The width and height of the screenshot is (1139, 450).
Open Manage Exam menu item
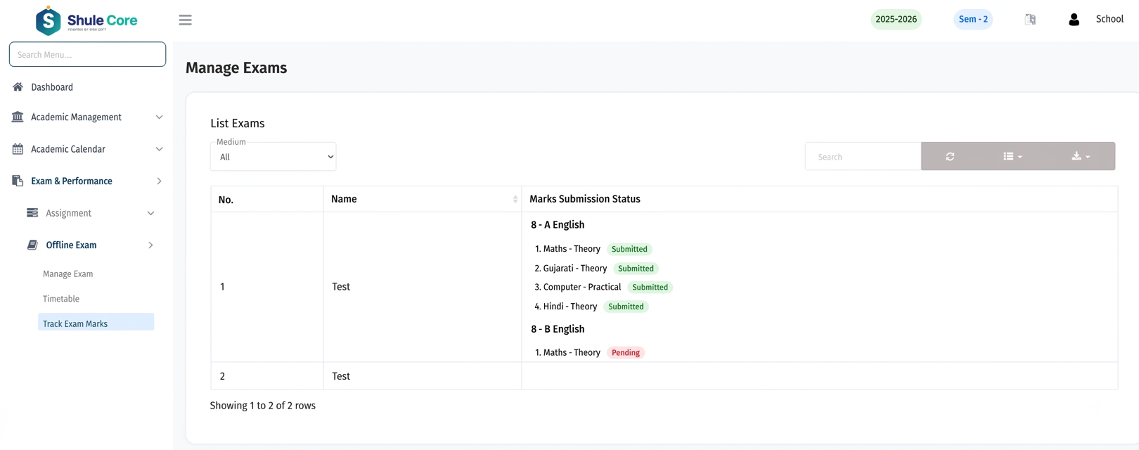[x=67, y=274]
